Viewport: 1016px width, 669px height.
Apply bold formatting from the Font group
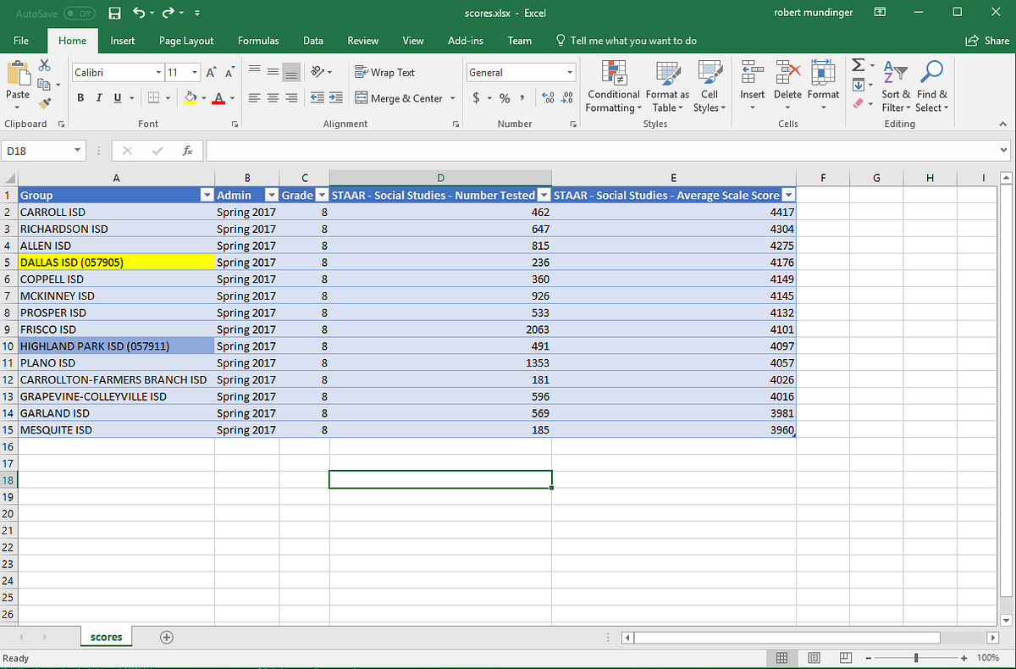click(x=80, y=97)
